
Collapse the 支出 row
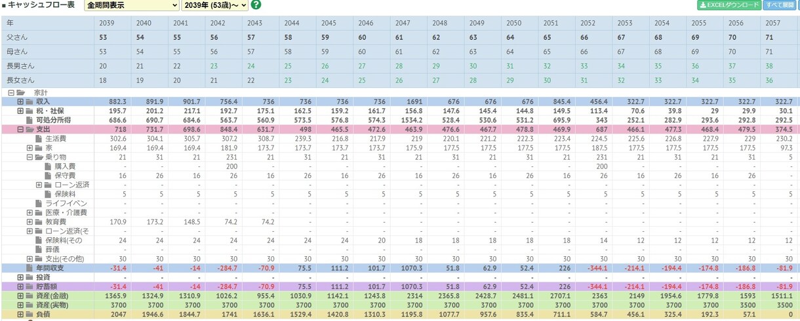coord(20,130)
